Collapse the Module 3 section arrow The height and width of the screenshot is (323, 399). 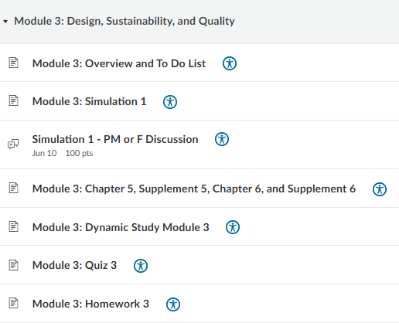5,22
